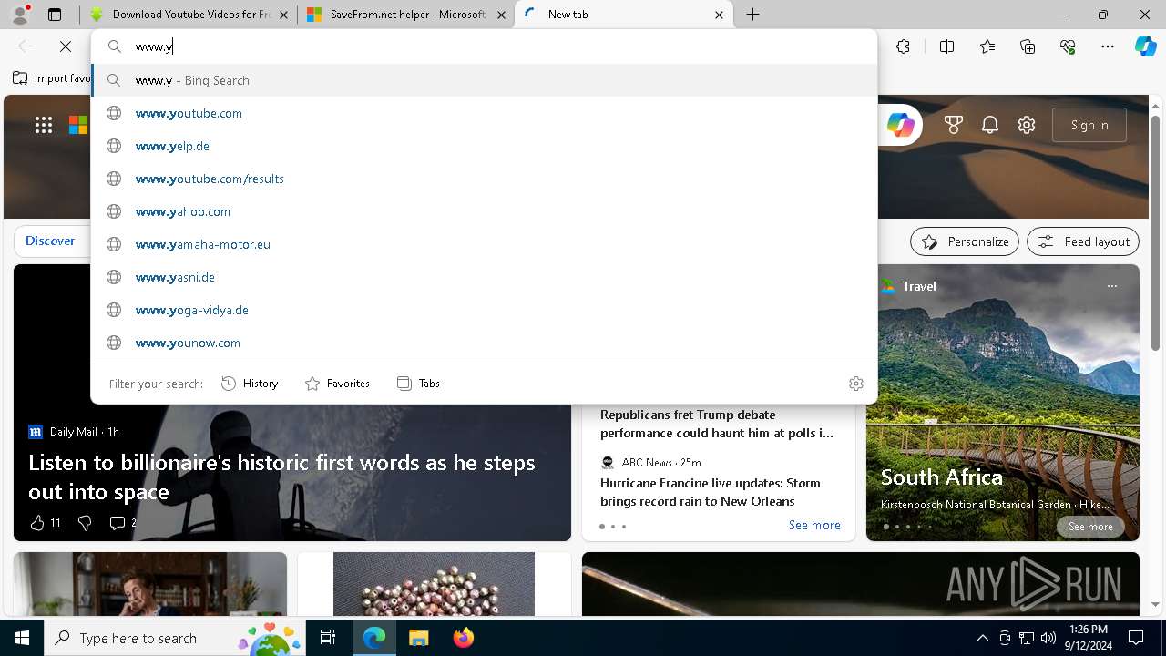The image size is (1166, 656).
Task: Choose www.yoga-vidya.de suggestion
Action: 484,310
